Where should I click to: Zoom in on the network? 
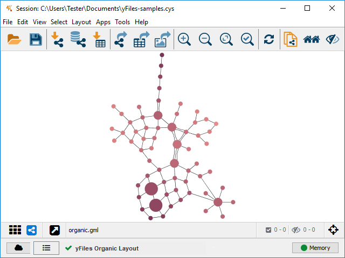[x=184, y=39]
